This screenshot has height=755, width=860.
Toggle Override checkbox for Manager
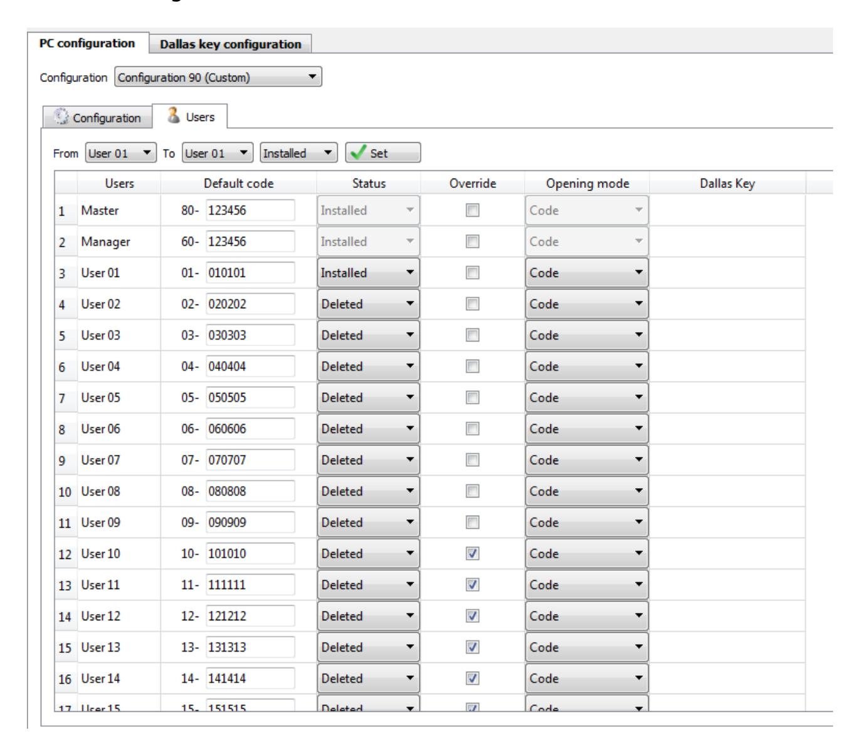point(472,242)
